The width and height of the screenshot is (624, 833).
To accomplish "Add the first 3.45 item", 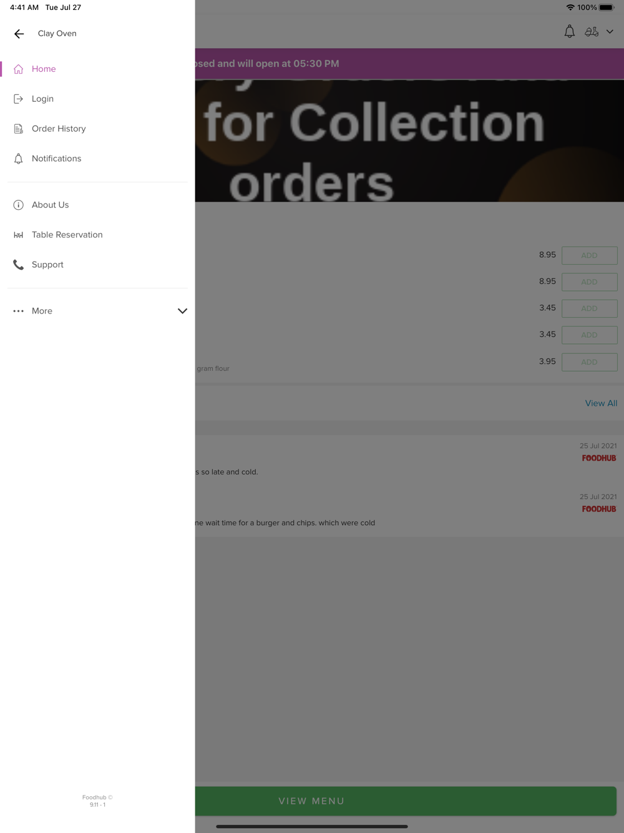I will point(589,308).
